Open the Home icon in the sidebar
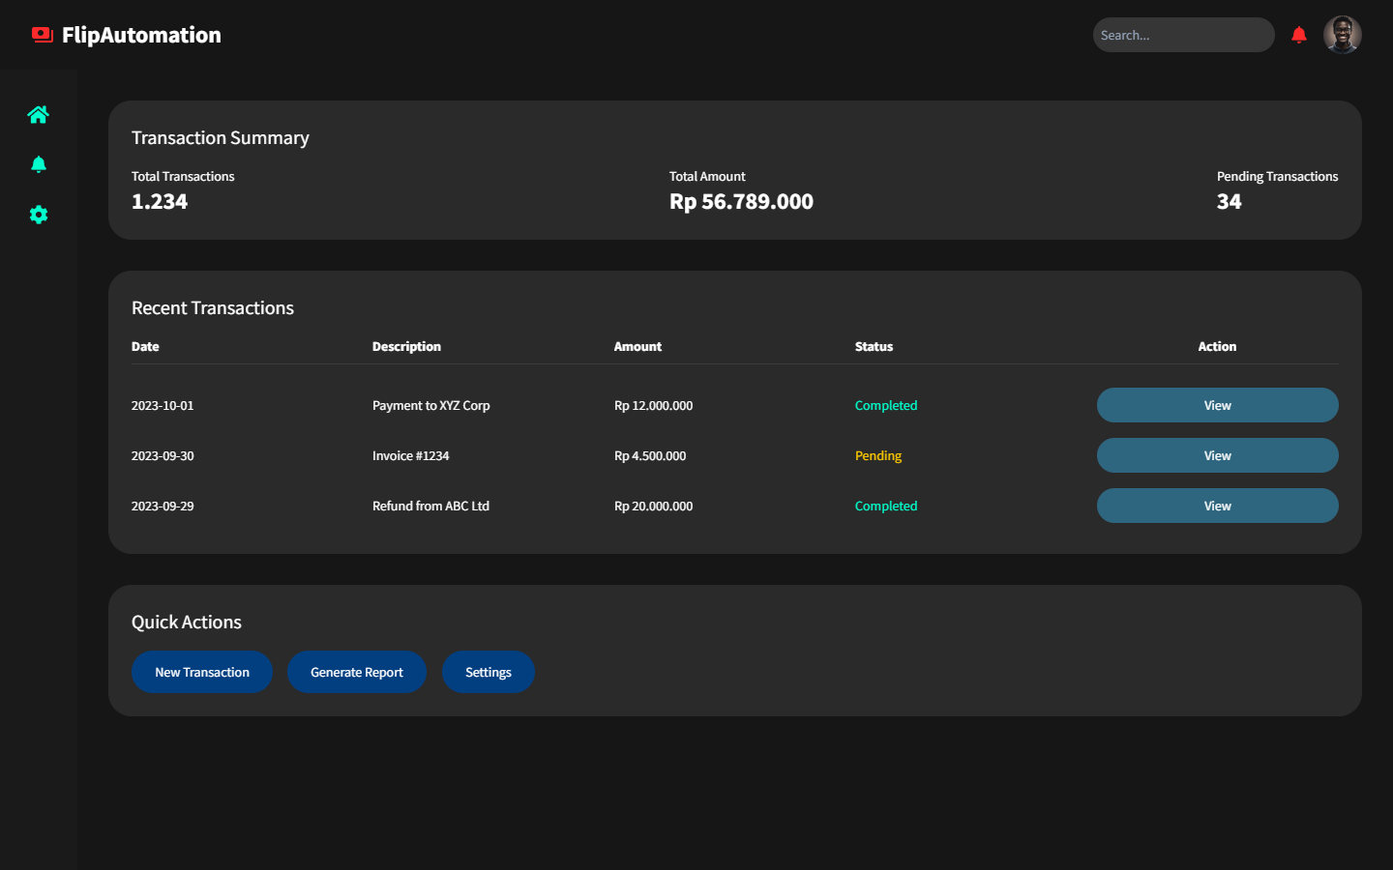Image resolution: width=1393 pixels, height=870 pixels. click(39, 114)
